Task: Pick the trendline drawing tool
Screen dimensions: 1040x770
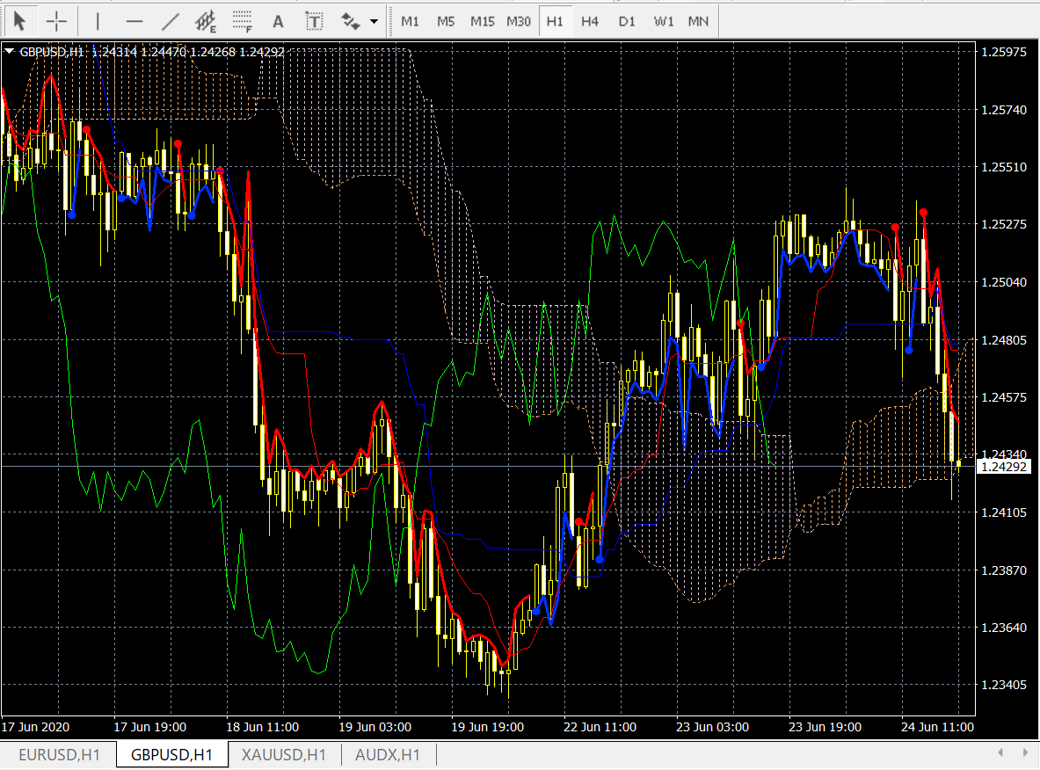Action: (x=171, y=20)
